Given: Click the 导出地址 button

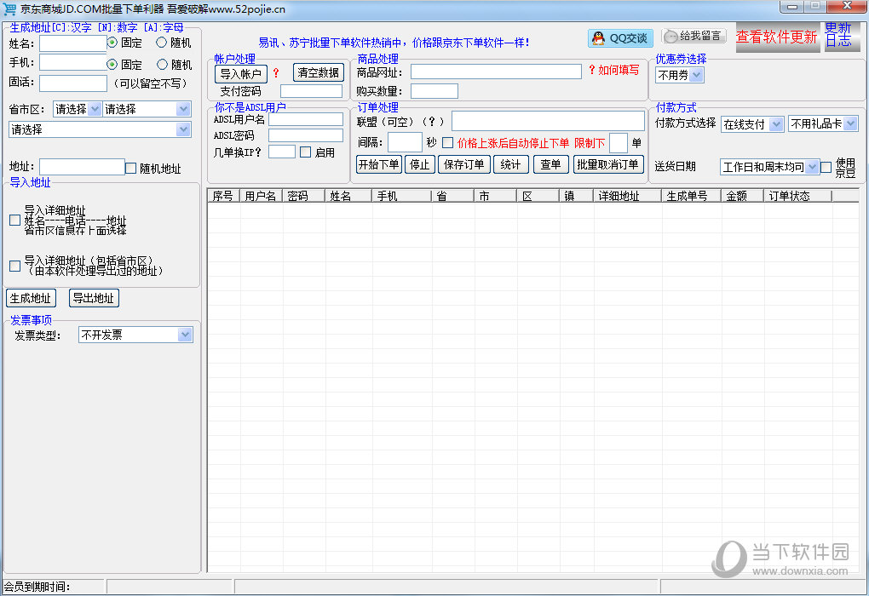Looking at the screenshot, I should [x=94, y=298].
